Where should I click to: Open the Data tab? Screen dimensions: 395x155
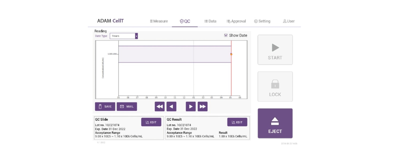point(210,21)
